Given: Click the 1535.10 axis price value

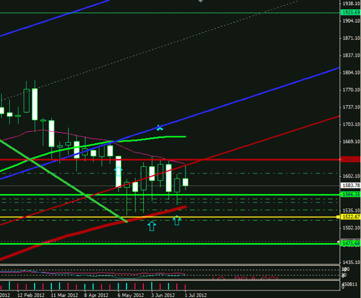Looking at the screenshot, I should click(x=351, y=211).
